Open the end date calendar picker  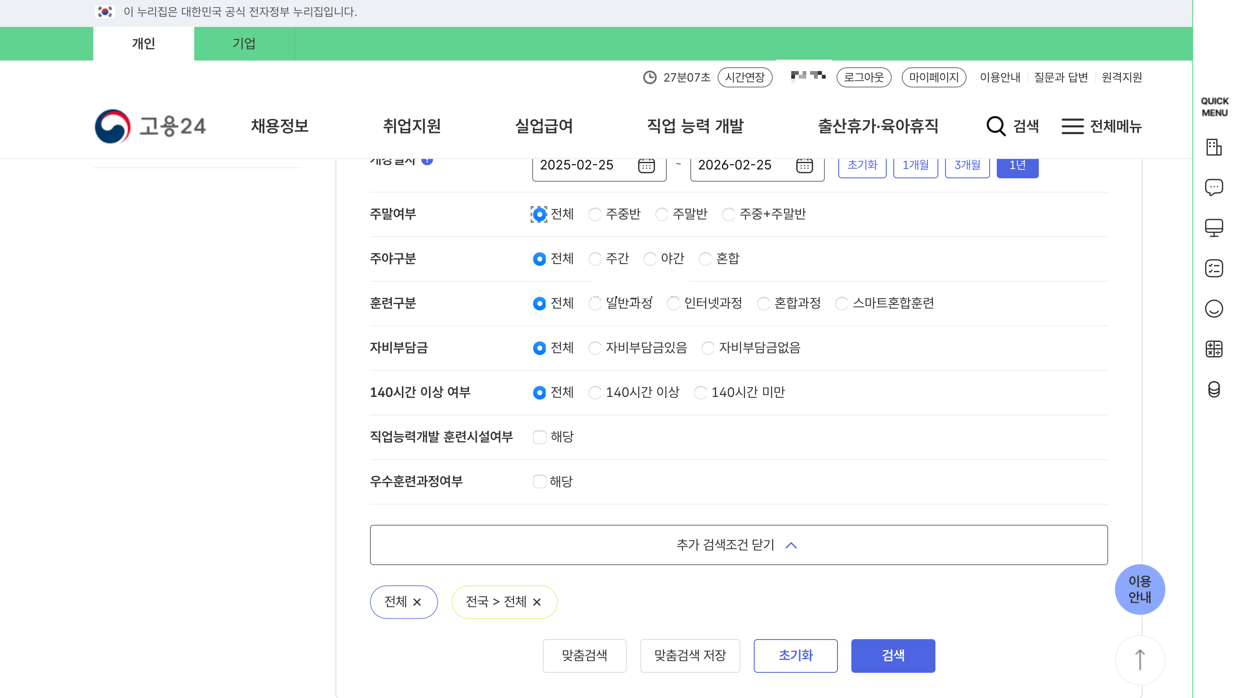point(804,166)
